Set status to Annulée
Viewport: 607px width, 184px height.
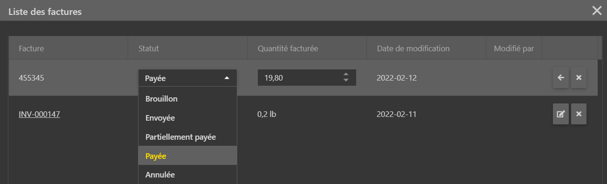coord(187,175)
